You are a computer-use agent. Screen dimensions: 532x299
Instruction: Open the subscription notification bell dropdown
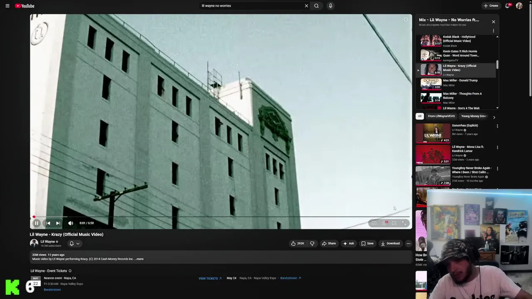[x=74, y=243]
